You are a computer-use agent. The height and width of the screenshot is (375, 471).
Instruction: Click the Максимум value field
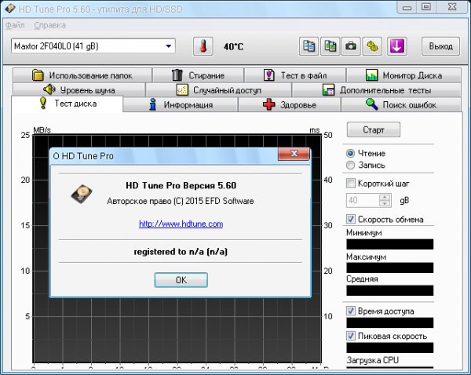(x=390, y=268)
